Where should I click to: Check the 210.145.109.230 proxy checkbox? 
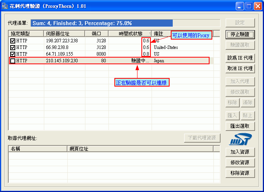tap(13, 61)
